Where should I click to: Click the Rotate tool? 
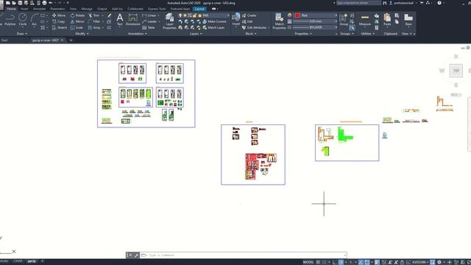tap(77, 15)
